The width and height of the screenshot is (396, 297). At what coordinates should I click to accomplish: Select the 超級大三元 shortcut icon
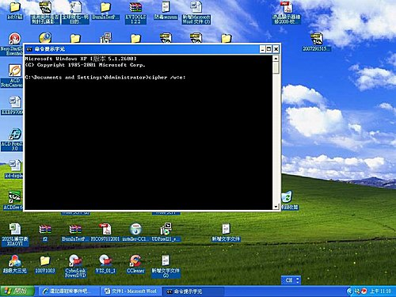15,264
